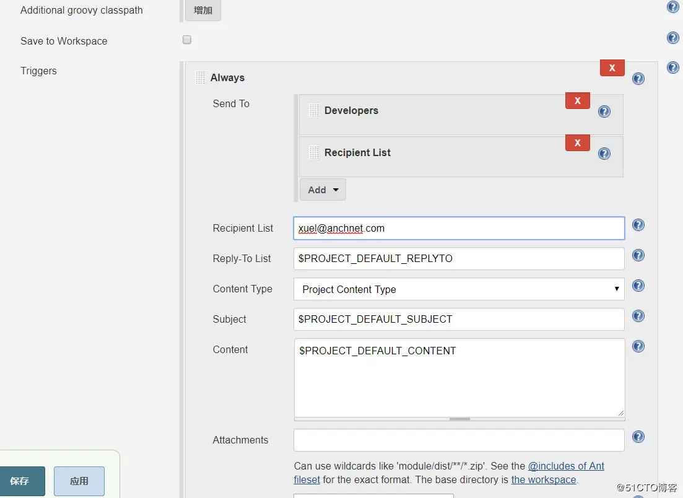Focus the Subject input field

(459, 320)
